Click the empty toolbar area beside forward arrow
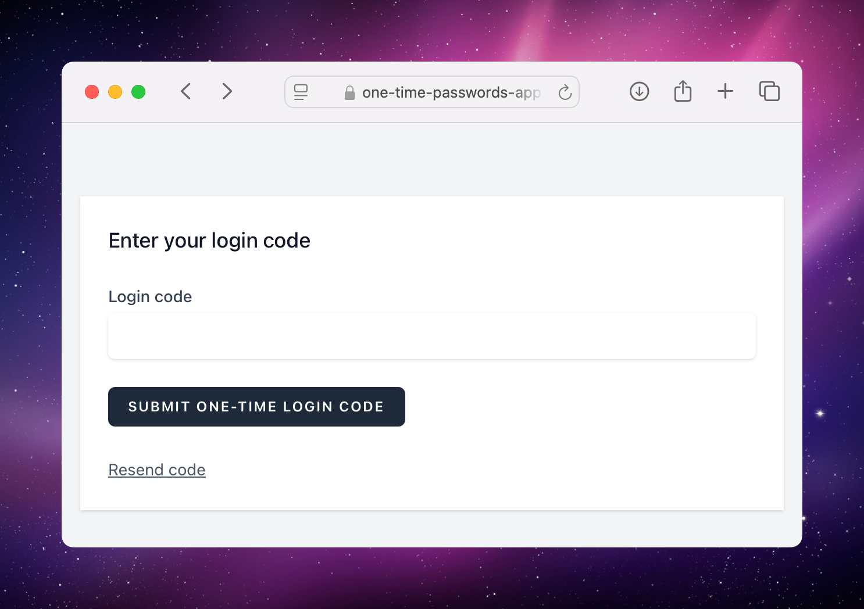 (259, 92)
